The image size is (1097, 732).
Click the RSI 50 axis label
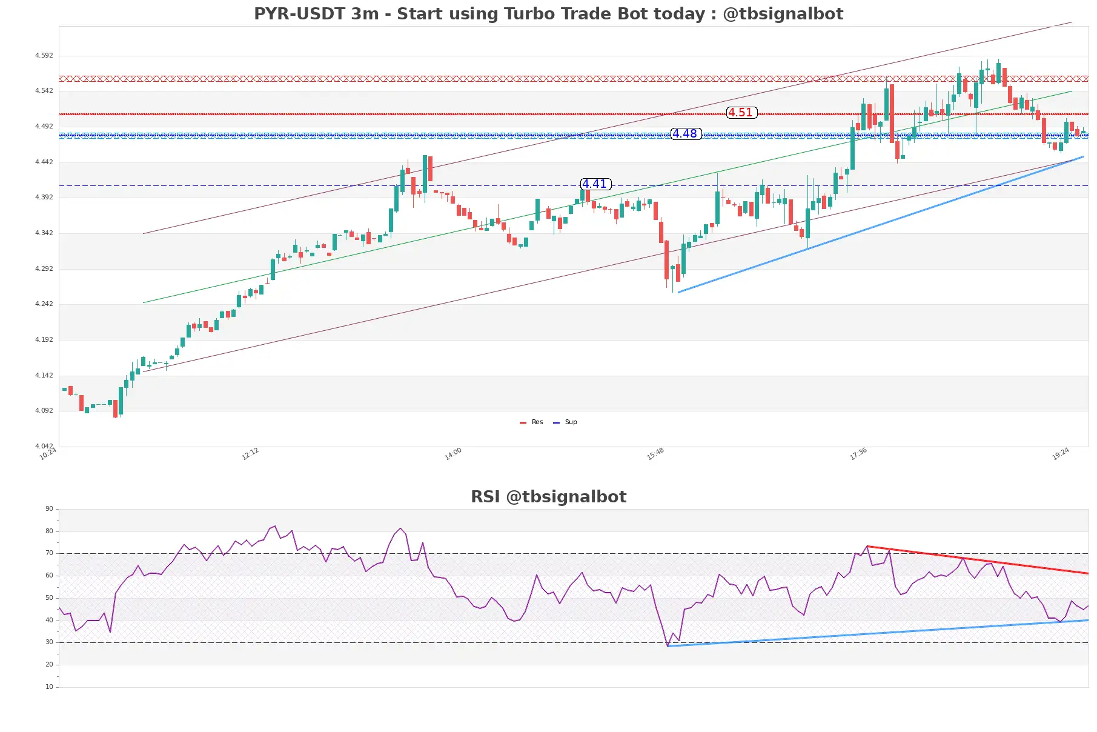point(50,598)
